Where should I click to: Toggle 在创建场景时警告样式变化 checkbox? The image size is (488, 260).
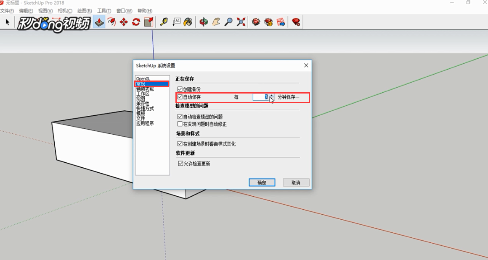(x=180, y=144)
